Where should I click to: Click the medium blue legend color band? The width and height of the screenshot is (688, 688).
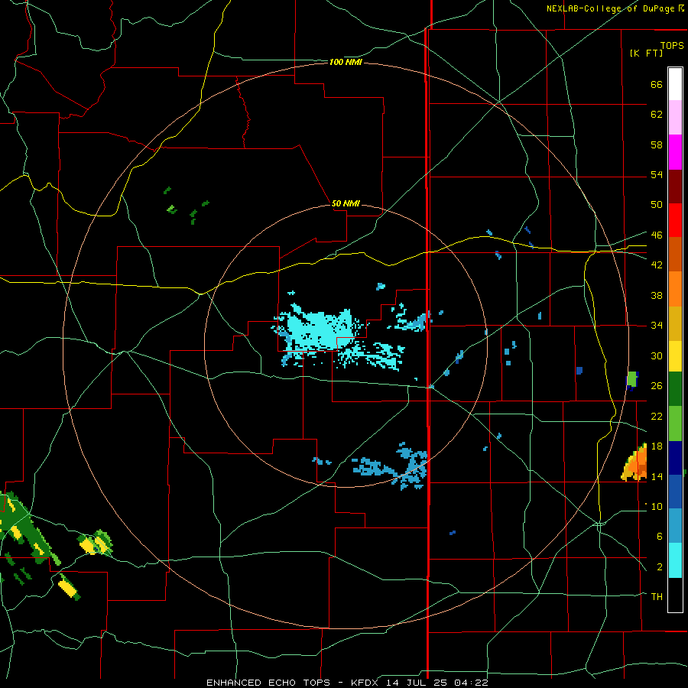click(675, 492)
